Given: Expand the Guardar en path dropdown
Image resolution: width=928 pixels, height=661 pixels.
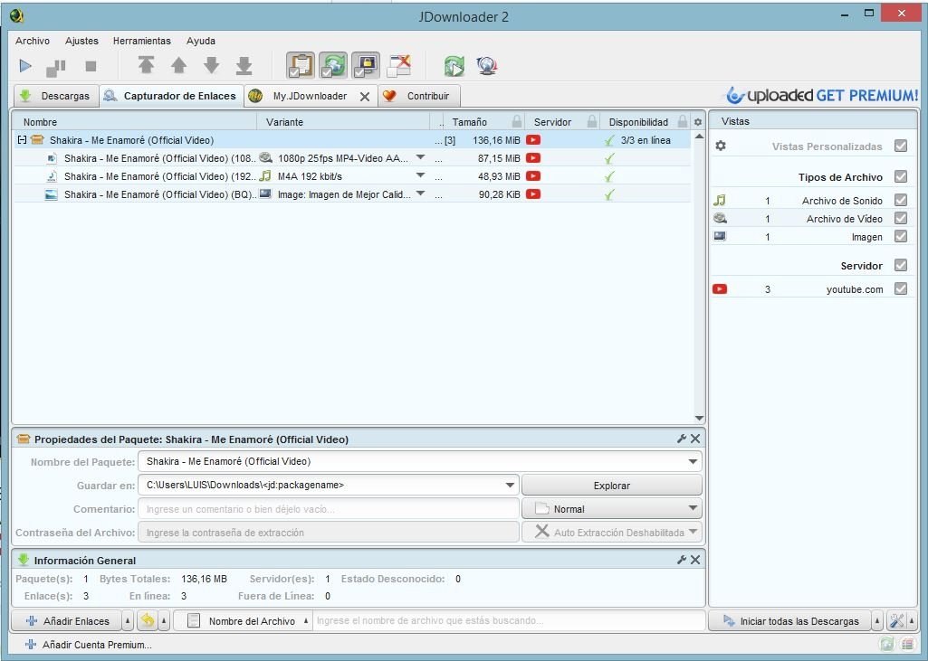Looking at the screenshot, I should (510, 485).
